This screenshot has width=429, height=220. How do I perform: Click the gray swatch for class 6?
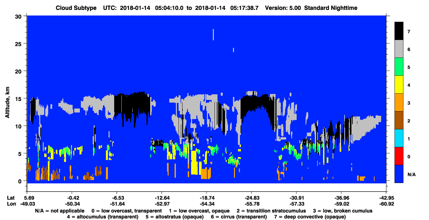pyautogui.click(x=399, y=49)
